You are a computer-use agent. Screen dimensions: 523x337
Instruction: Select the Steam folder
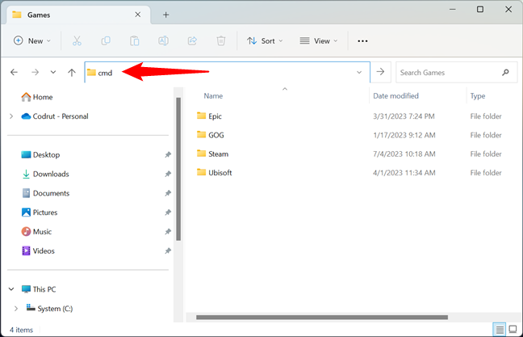click(212, 154)
